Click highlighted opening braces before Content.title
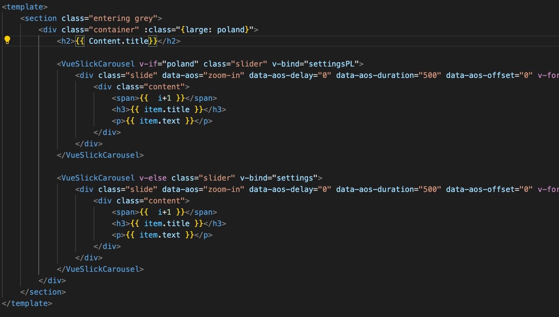Image resolution: width=559 pixels, height=317 pixels. [80, 41]
